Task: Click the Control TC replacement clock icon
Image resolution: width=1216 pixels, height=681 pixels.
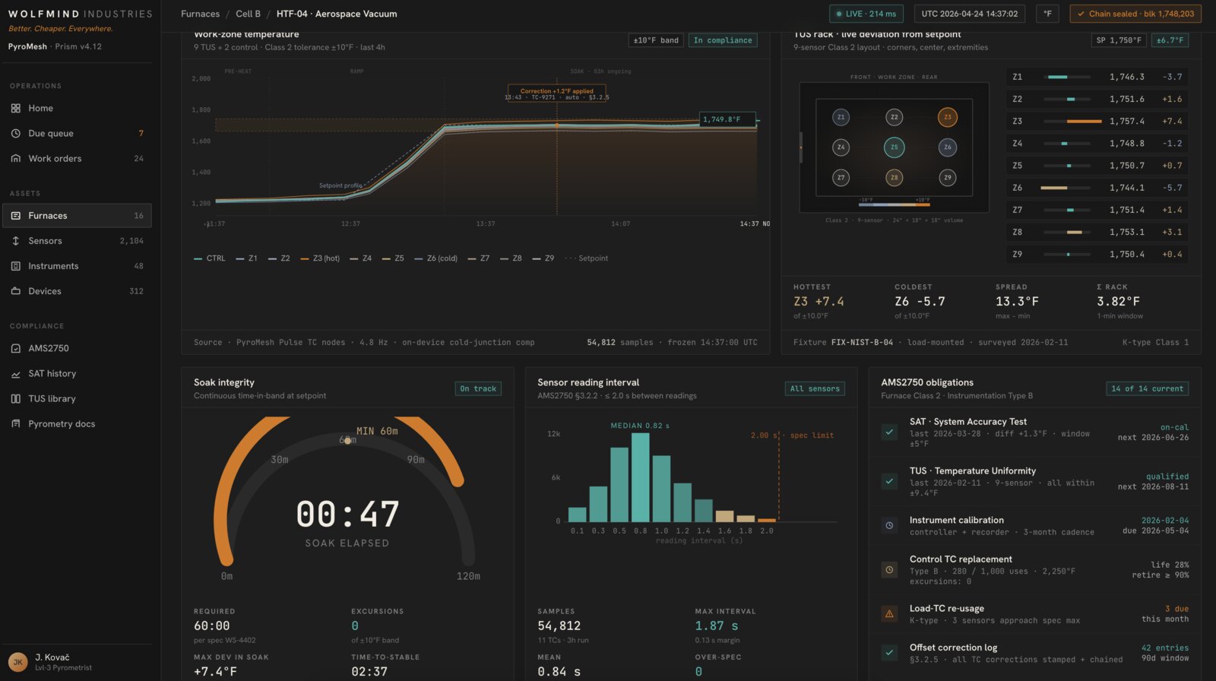Action: (x=888, y=569)
